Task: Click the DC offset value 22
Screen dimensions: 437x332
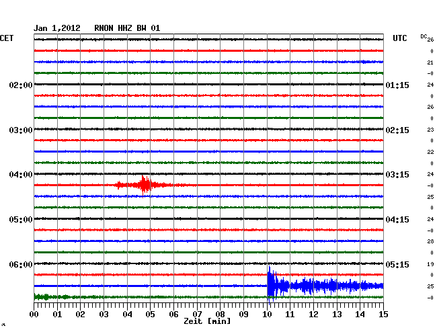Action: coord(430,152)
